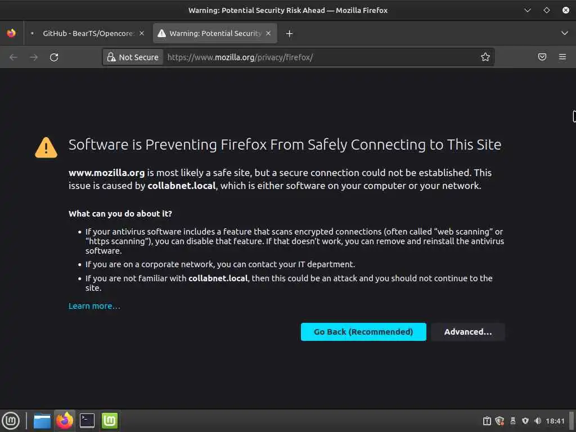Open the Firefox View pinned icon
Viewport: 576px width, 432px height.
click(x=11, y=33)
